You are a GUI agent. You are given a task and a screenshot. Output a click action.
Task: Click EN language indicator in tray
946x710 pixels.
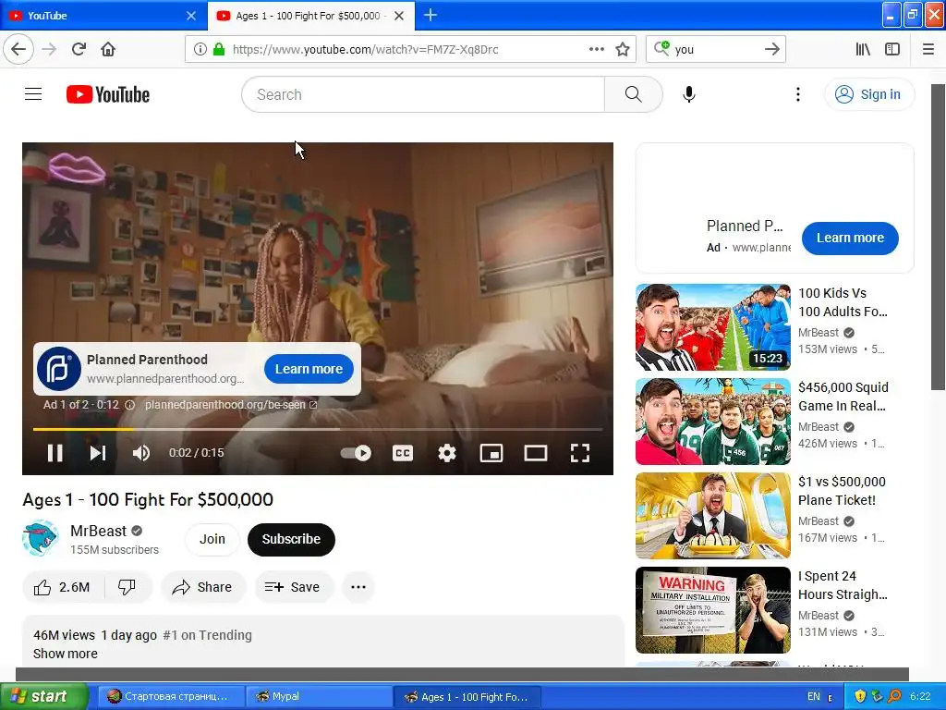pyautogui.click(x=814, y=696)
